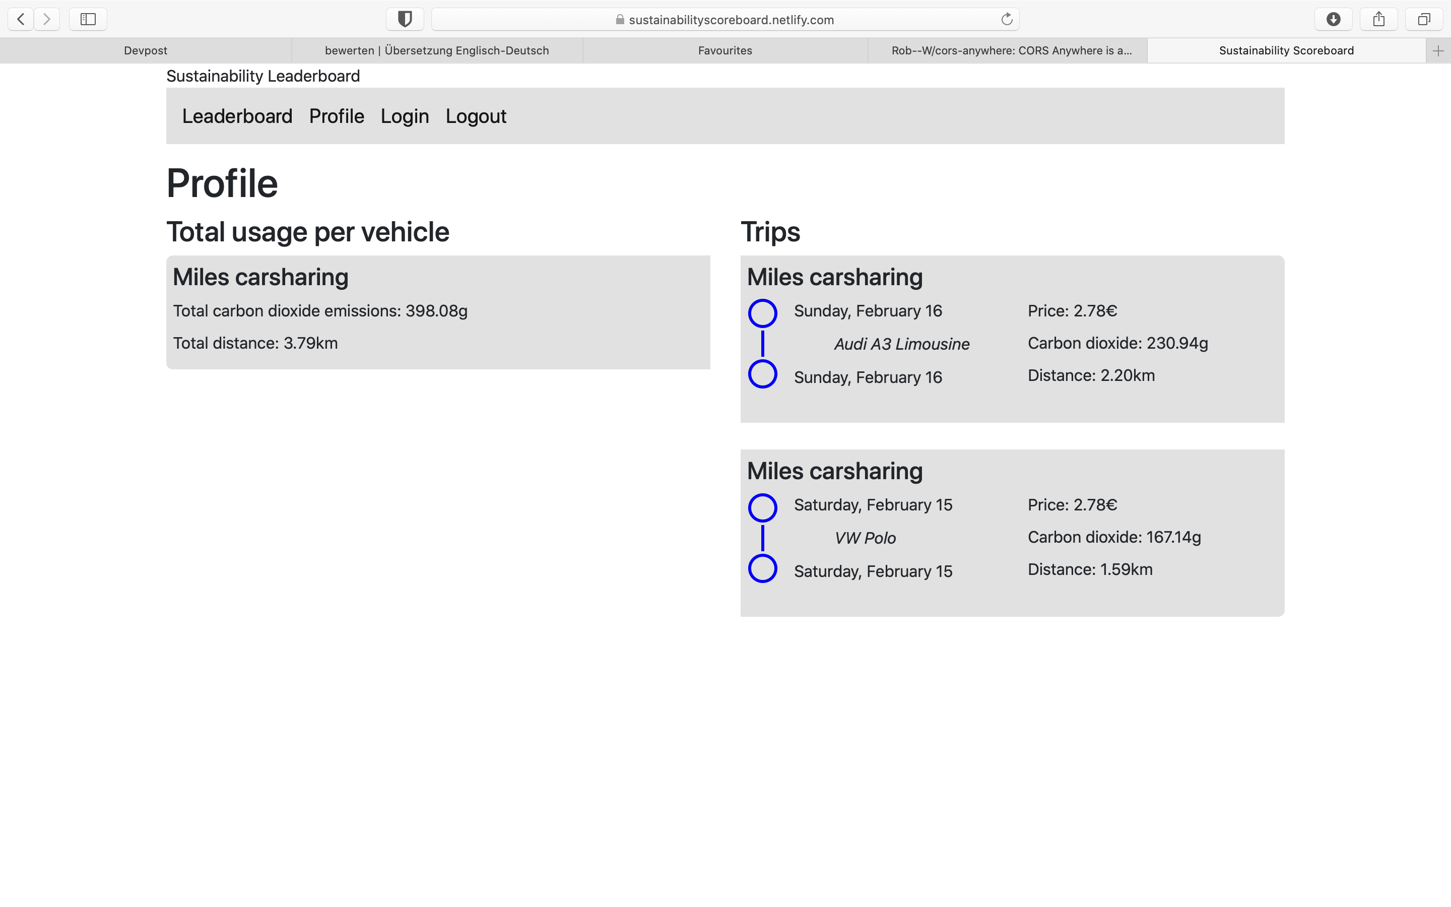This screenshot has width=1451, height=907.
Task: Open the downloads icon
Action: (x=1333, y=19)
